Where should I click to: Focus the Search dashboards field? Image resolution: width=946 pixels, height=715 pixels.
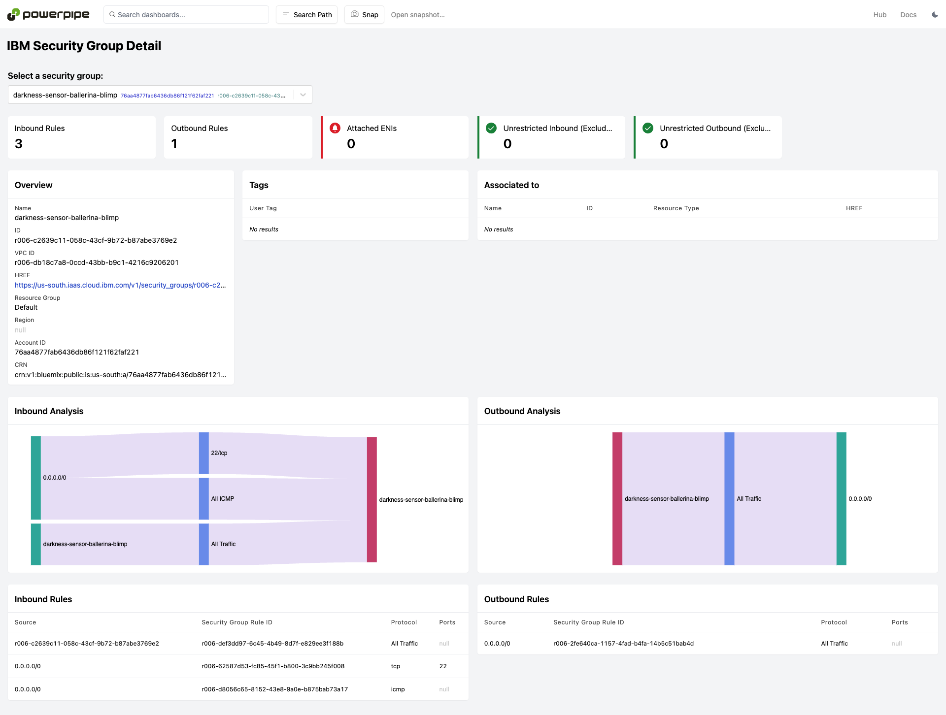coord(186,15)
